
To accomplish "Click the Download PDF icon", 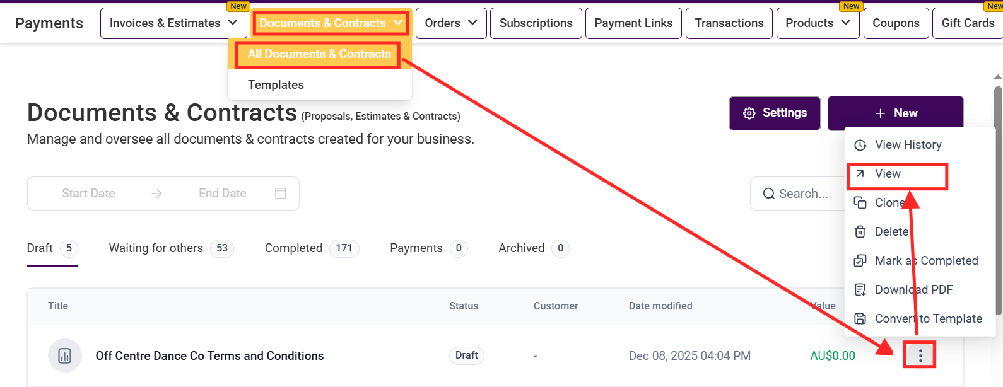I will pos(860,290).
